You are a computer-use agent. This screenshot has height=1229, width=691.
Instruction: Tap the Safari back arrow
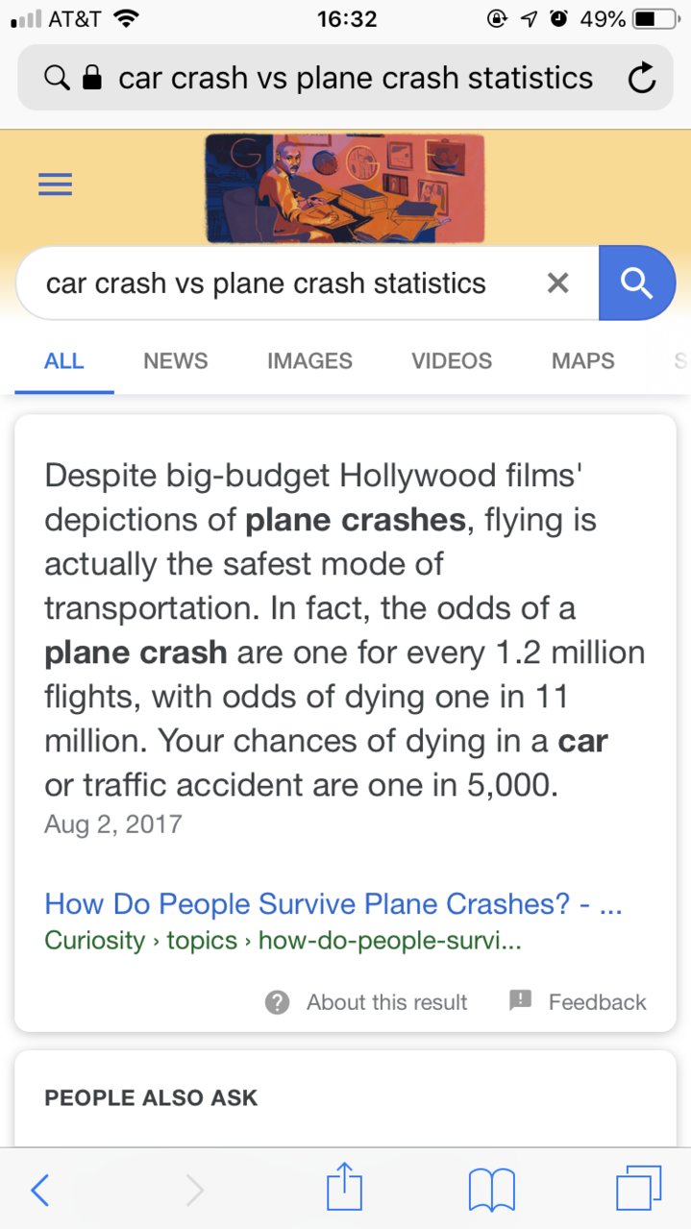(39, 1191)
